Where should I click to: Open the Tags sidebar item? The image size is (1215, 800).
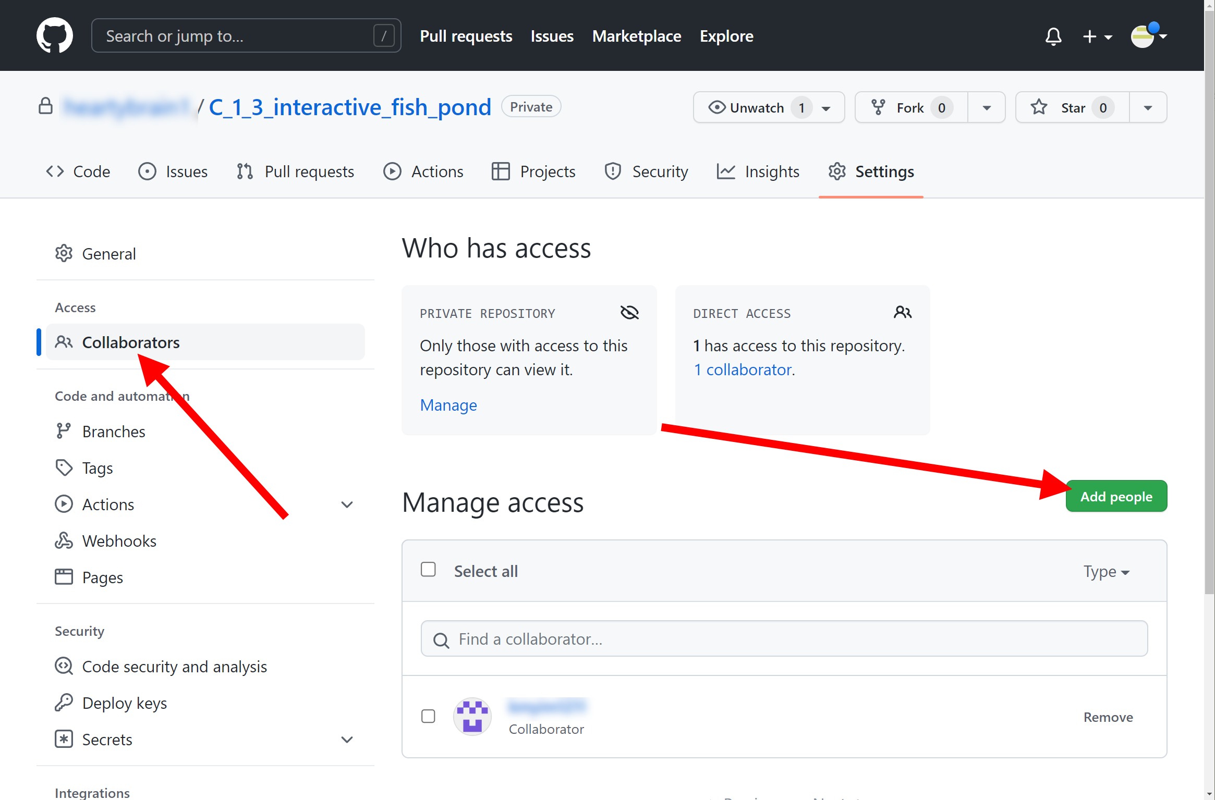(x=98, y=468)
